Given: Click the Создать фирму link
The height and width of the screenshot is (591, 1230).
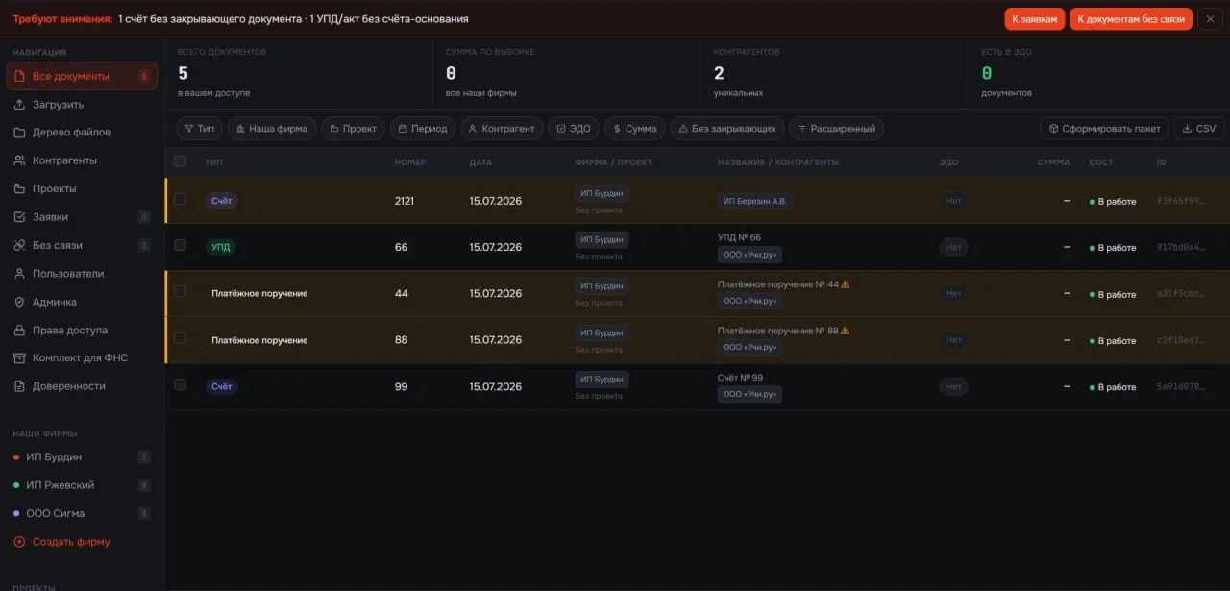Looking at the screenshot, I should click(x=71, y=542).
